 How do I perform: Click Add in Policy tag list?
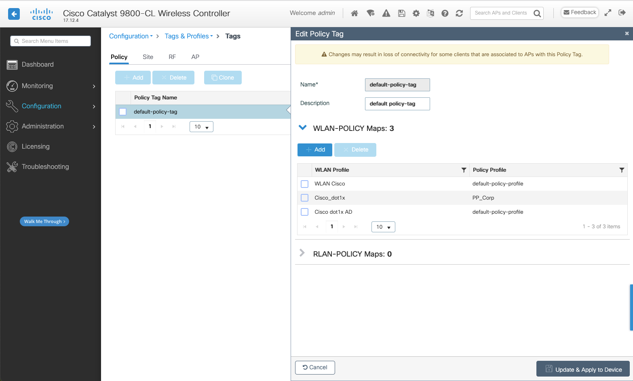pos(133,78)
